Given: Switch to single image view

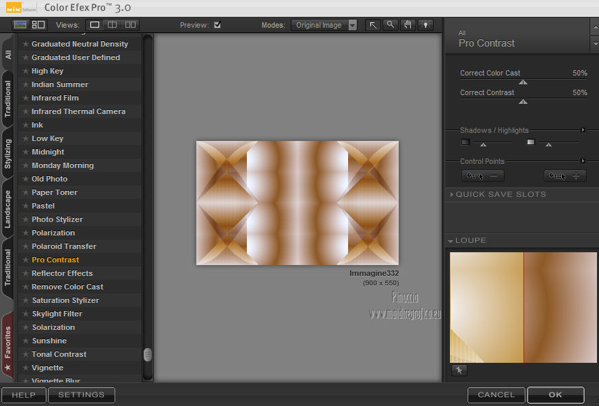Looking at the screenshot, I should point(95,25).
